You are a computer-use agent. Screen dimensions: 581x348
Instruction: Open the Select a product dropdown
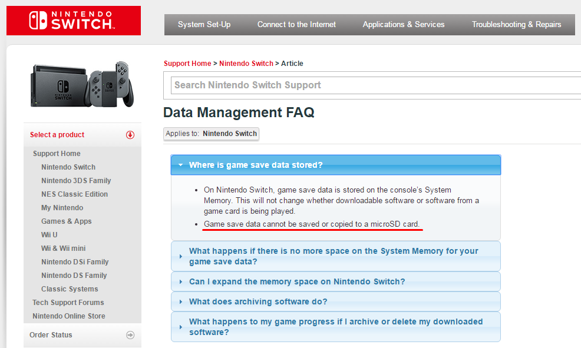point(82,135)
